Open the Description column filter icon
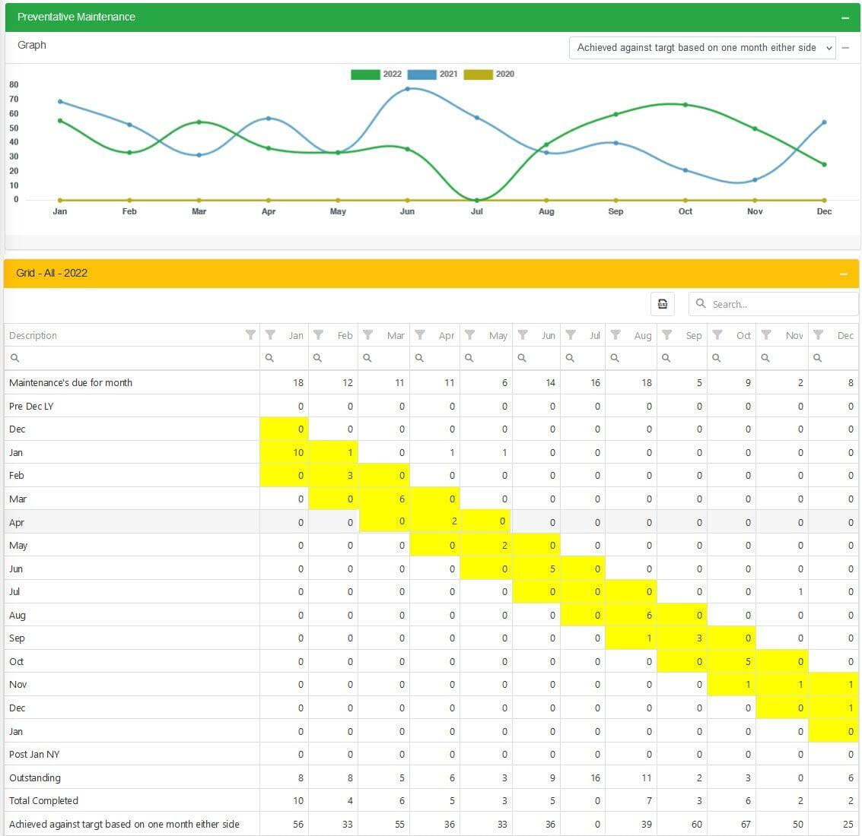The height and width of the screenshot is (836, 862). (x=250, y=335)
